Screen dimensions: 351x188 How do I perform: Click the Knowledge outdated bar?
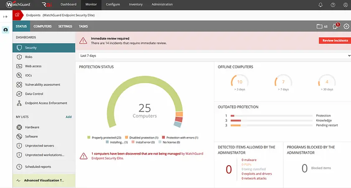(x=272, y=121)
